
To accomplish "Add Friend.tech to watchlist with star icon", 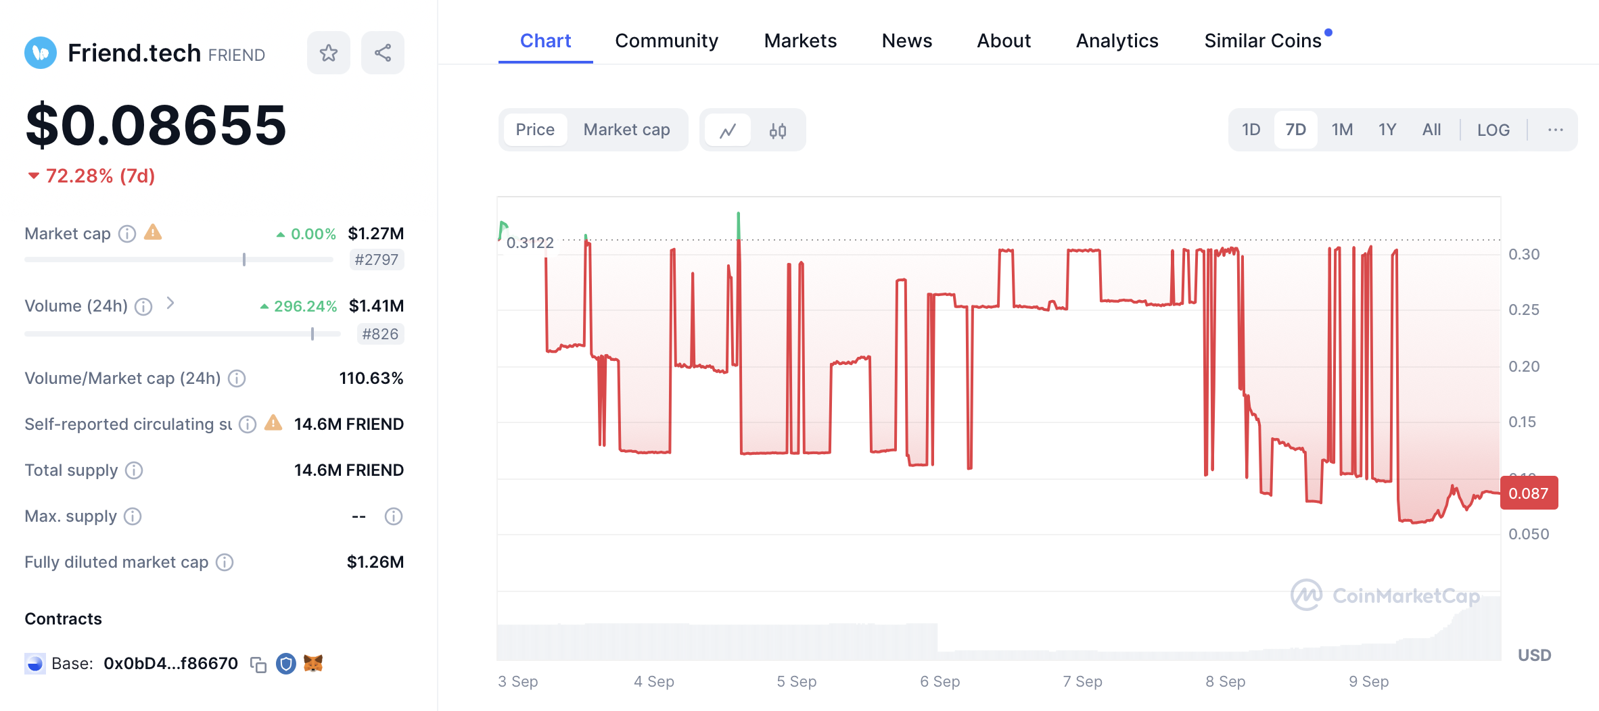I will (328, 53).
